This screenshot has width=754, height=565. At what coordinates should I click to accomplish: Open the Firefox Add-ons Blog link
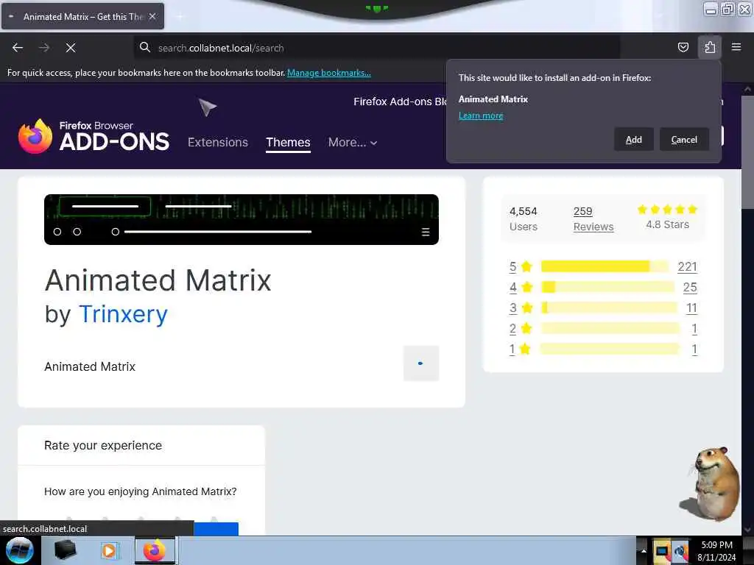(400, 102)
